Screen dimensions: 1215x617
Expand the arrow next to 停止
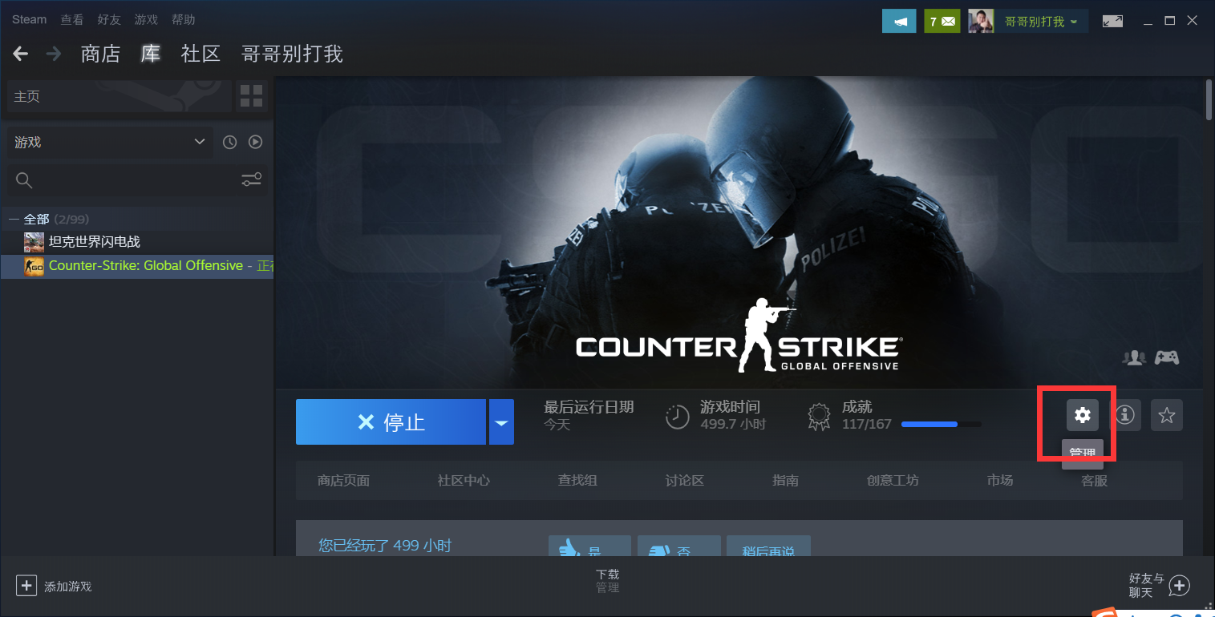pos(501,421)
